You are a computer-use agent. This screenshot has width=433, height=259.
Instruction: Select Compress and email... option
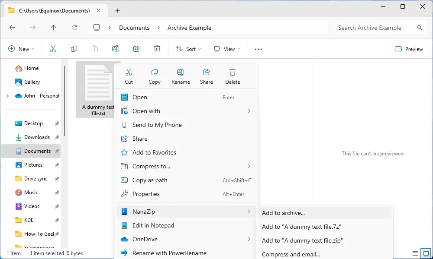pos(324,254)
